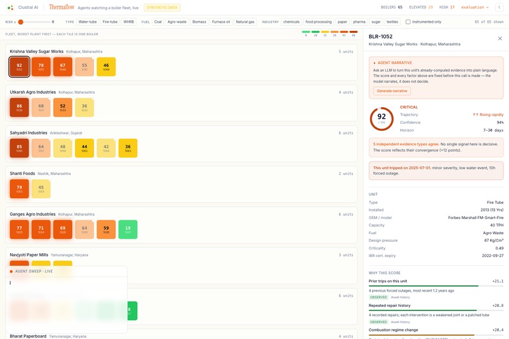Select boiler tile 92 in Krishna Valley
The height and width of the screenshot is (339, 509).
tap(20, 67)
